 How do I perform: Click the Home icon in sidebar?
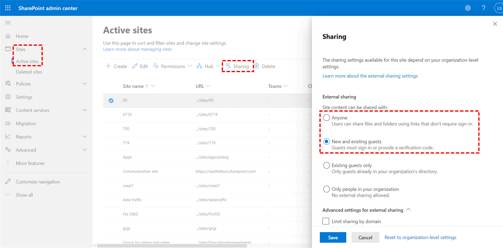(8, 36)
